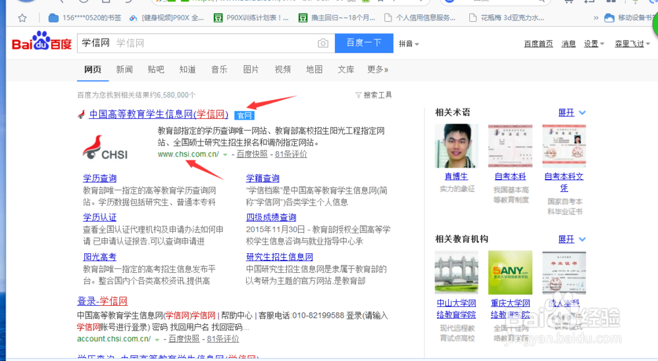Open the 学历查询 sublink
Image resolution: width=658 pixels, height=361 pixels.
click(x=99, y=178)
